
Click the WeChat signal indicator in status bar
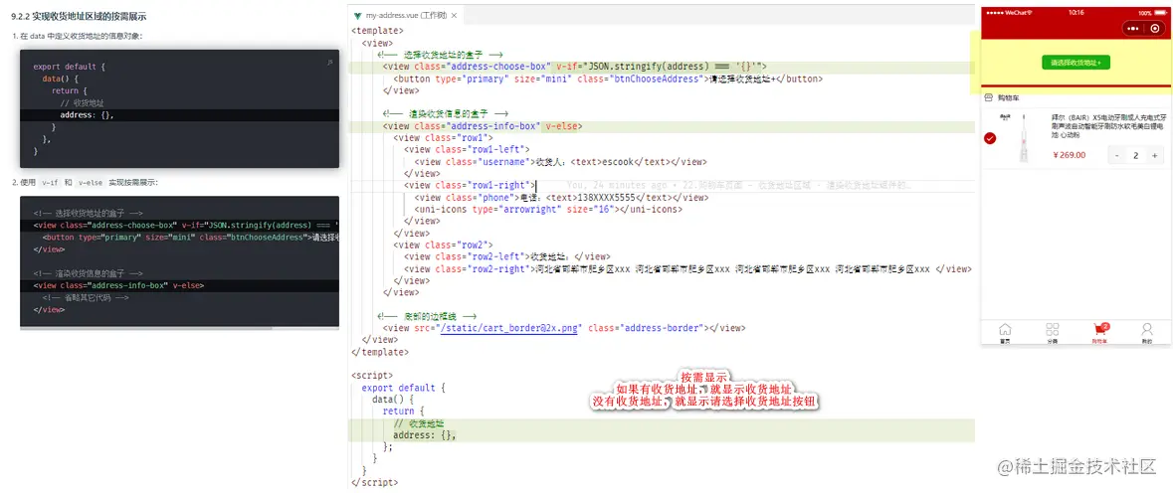click(x=1009, y=13)
